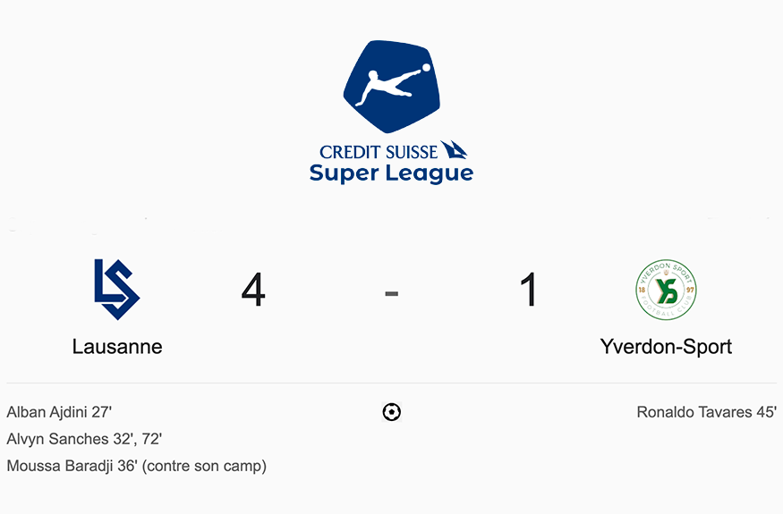This screenshot has width=783, height=514.
Task: Click the soccer ball goals icon
Action: point(392,412)
